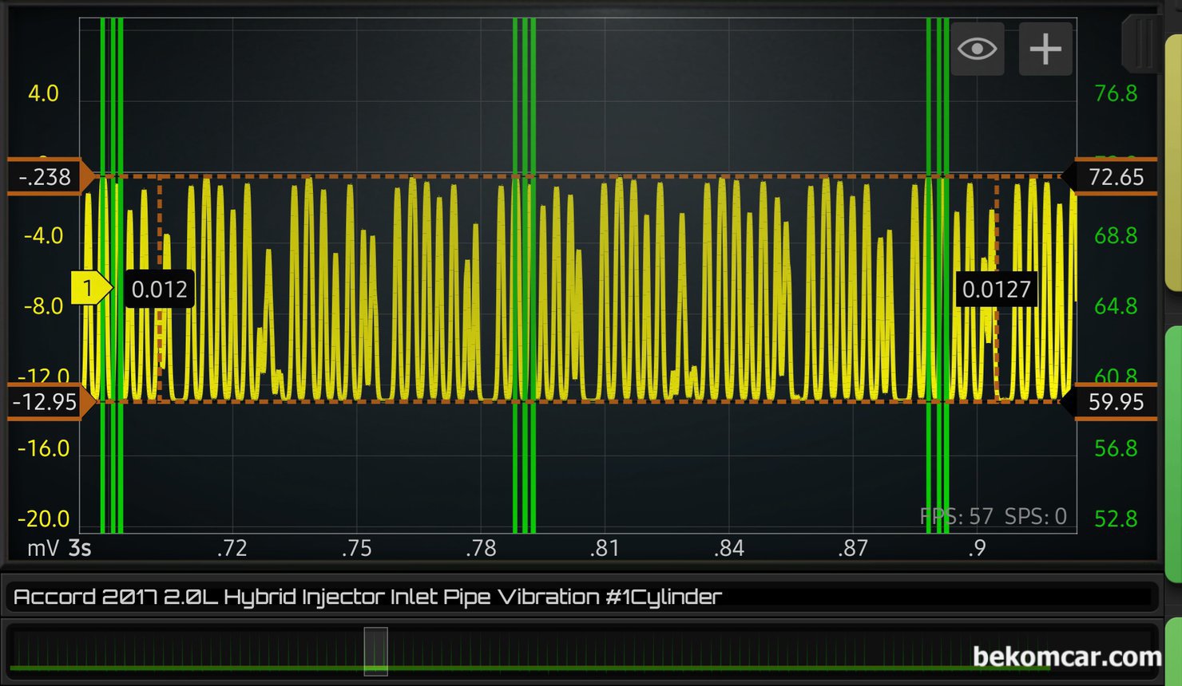Click the FPS and SPS readout
This screenshot has width=1182, height=686.
point(993,517)
